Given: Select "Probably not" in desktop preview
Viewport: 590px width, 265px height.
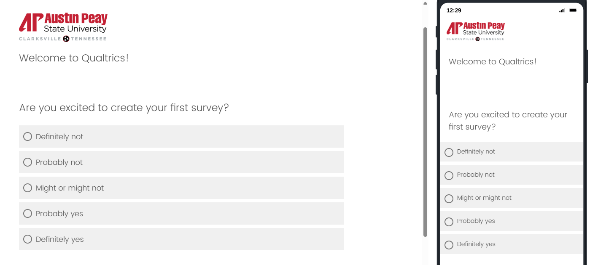Looking at the screenshot, I should click(x=28, y=162).
